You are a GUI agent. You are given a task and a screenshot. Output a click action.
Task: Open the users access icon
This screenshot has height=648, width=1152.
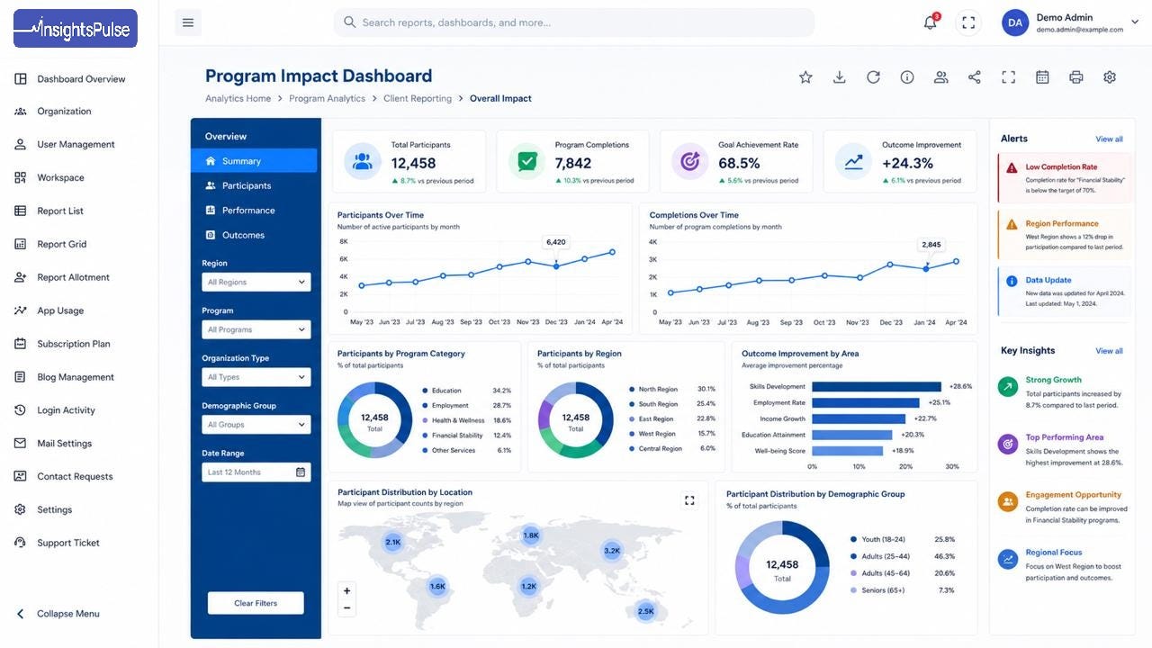(x=940, y=77)
